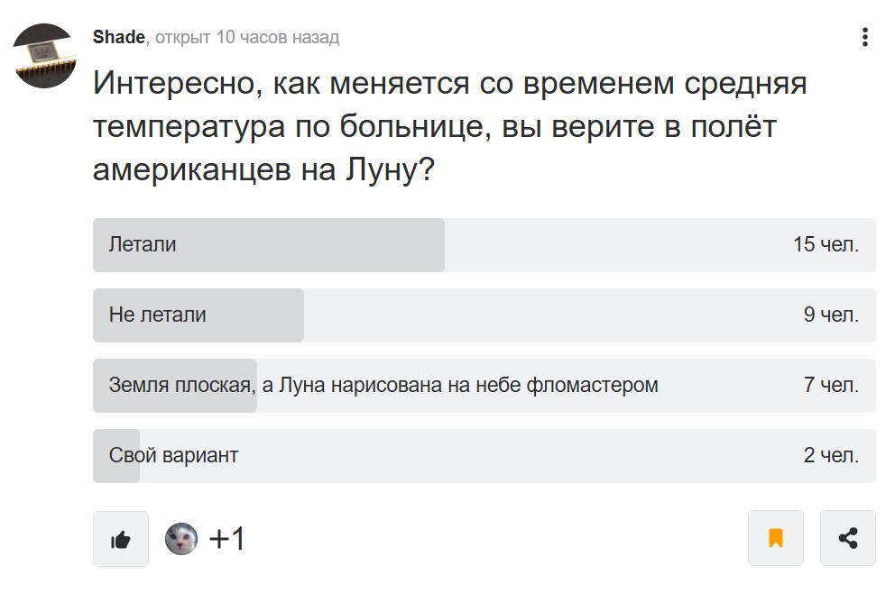
Task: Pick the "Свой вариант" poll option
Action: point(484,456)
